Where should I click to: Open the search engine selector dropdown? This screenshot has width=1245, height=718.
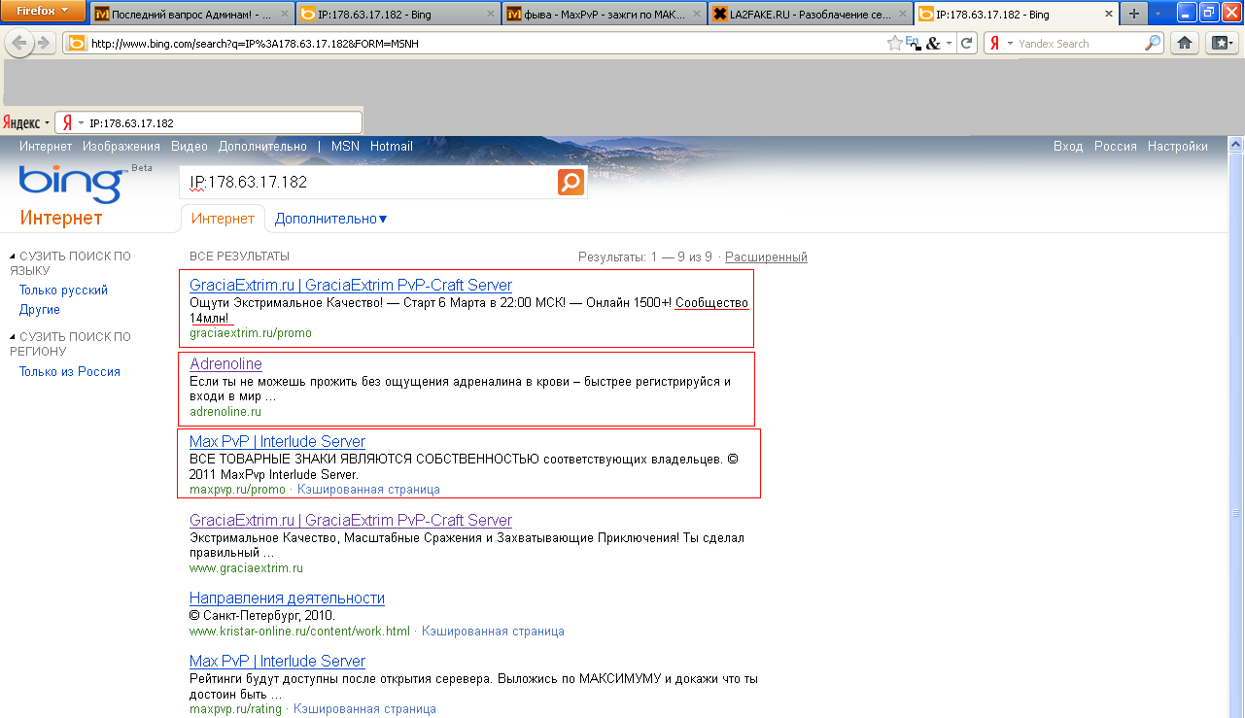pos(1010,44)
